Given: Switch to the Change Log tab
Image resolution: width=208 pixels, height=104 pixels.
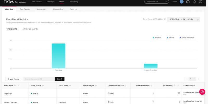Looking at the screenshot, I should click(x=58, y=9).
